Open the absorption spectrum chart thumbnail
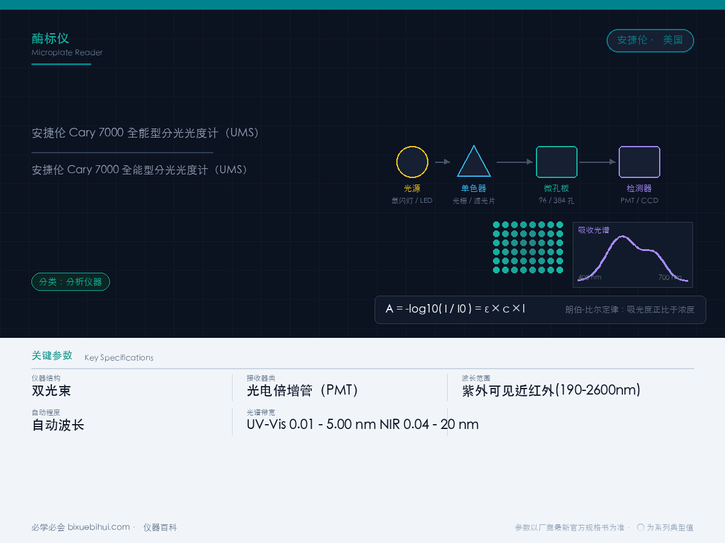 pos(633,255)
